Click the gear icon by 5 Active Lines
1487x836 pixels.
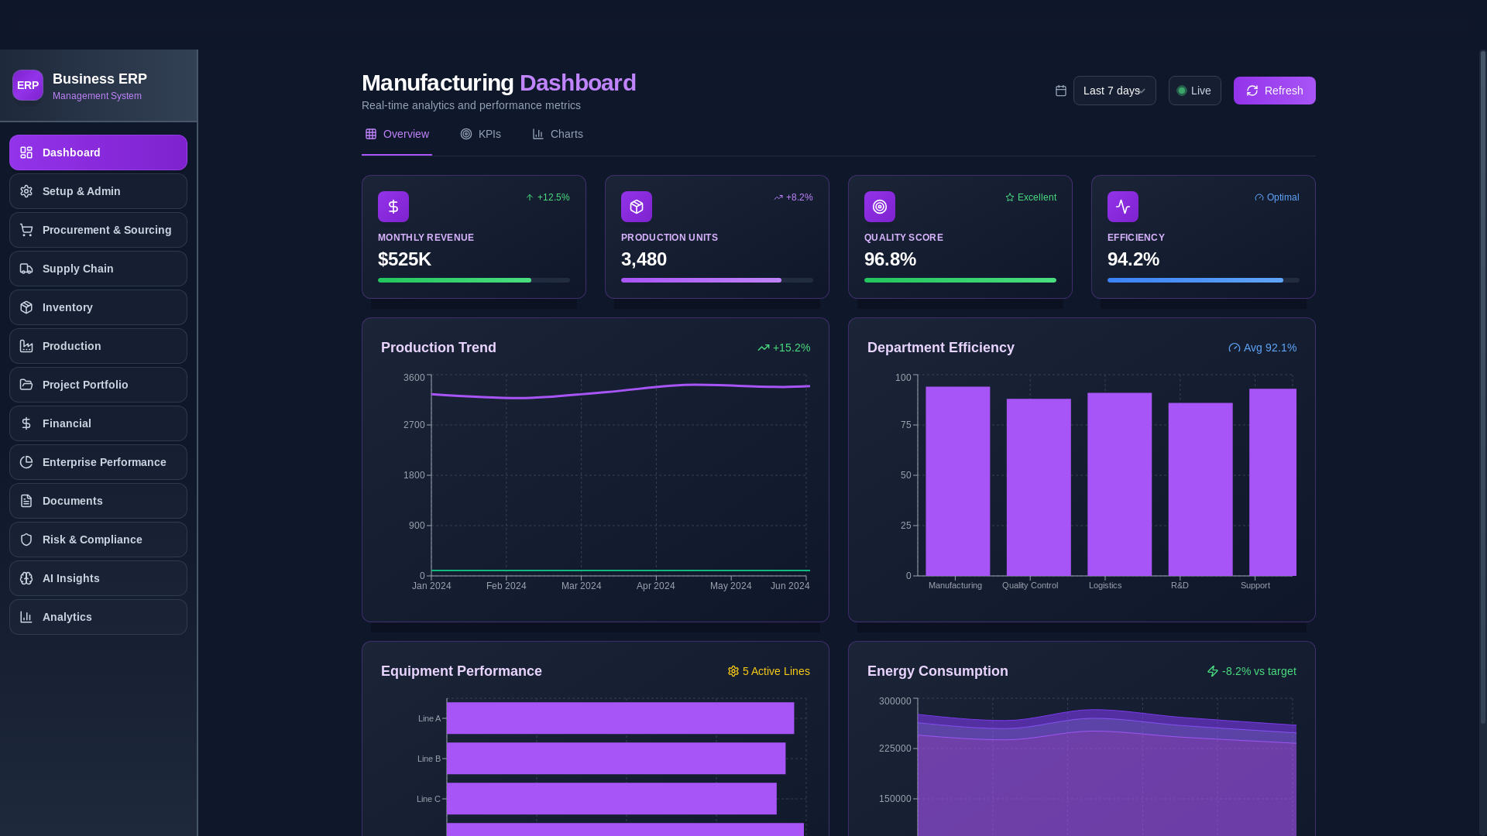click(x=733, y=671)
